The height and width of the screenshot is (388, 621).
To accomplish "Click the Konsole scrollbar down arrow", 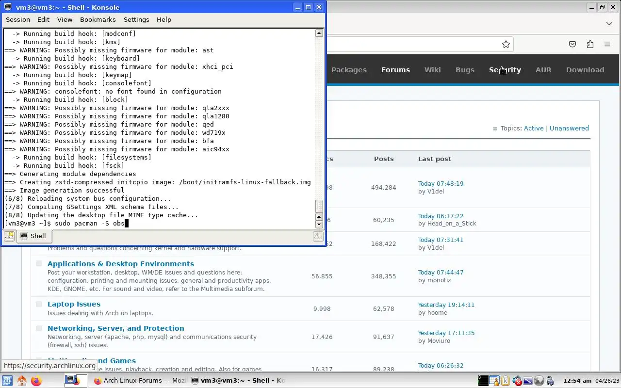I will click(319, 224).
